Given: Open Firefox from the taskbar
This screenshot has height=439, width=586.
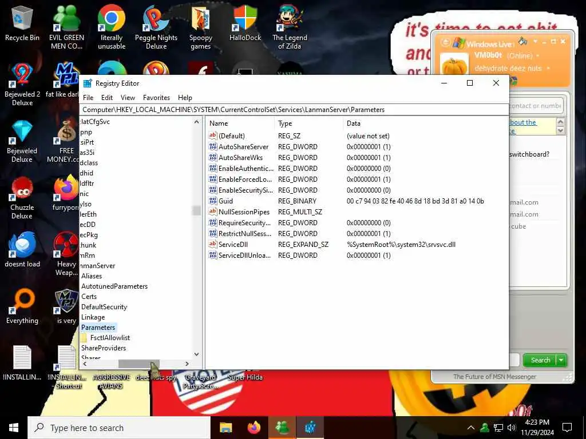Looking at the screenshot, I should pyautogui.click(x=254, y=428).
